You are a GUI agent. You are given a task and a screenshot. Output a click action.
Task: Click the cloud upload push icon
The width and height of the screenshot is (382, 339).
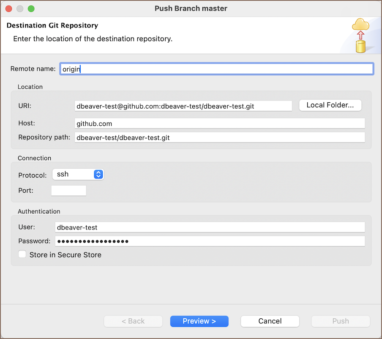(360, 36)
